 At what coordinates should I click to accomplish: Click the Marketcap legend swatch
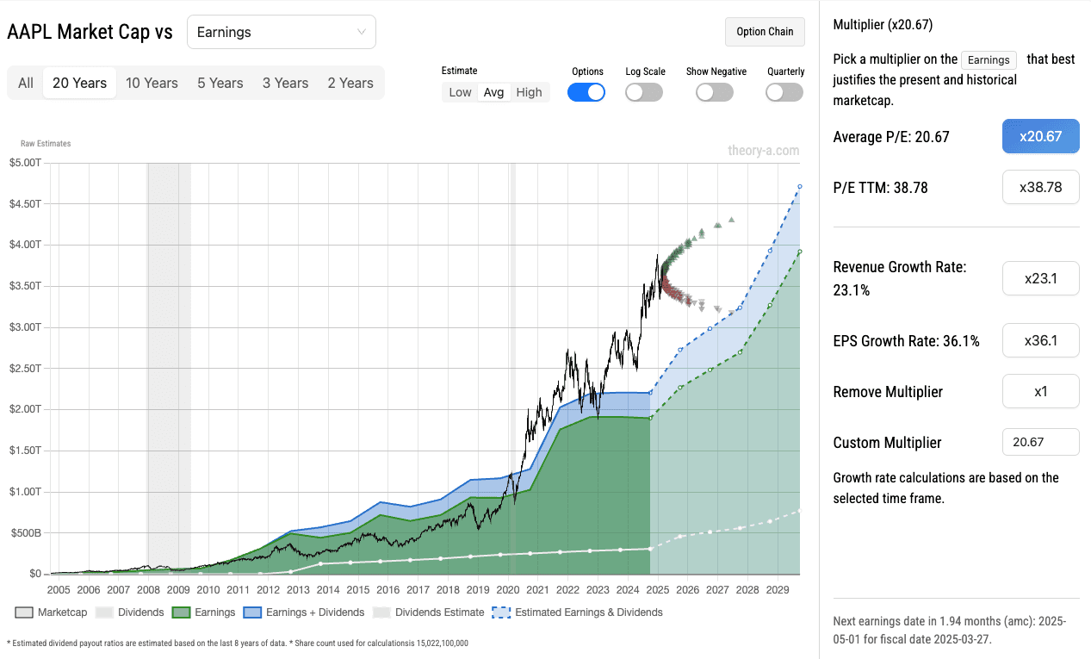coord(24,612)
